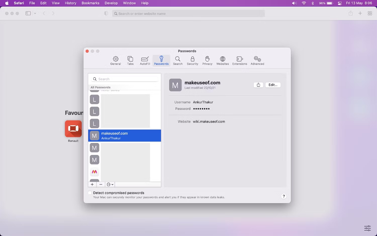377x236 pixels.
Task: Open the Bookmarks menu
Action: [x=90, y=3]
